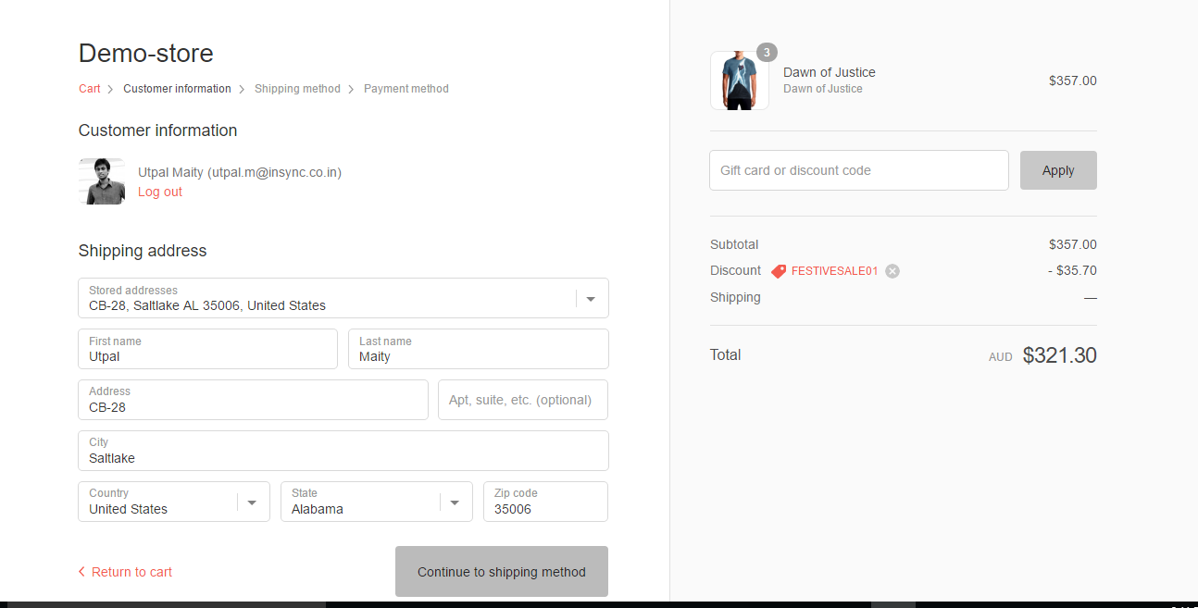Click the chevron after Cart breadcrumb

pyautogui.click(x=110, y=89)
